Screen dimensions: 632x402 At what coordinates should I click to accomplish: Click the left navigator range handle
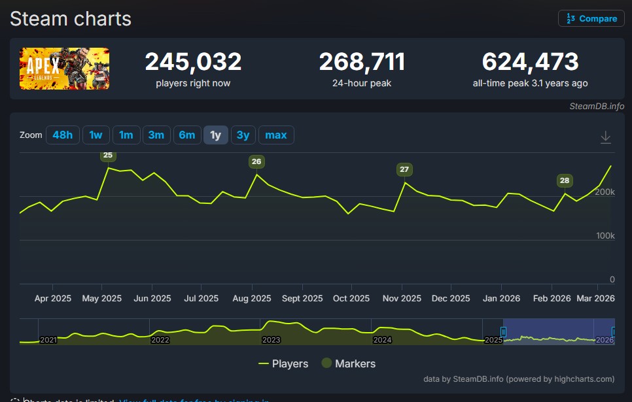(x=503, y=331)
